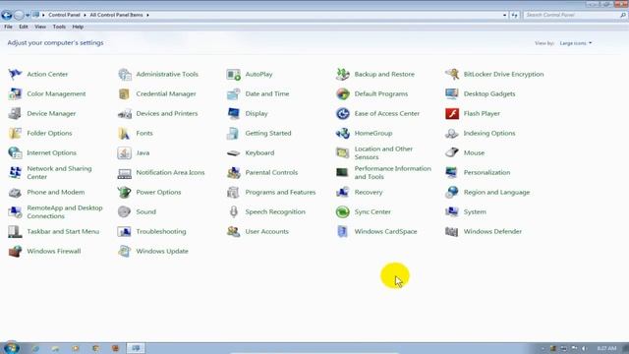This screenshot has width=629, height=354.
Task: Click the Back navigation button
Action: (7, 16)
